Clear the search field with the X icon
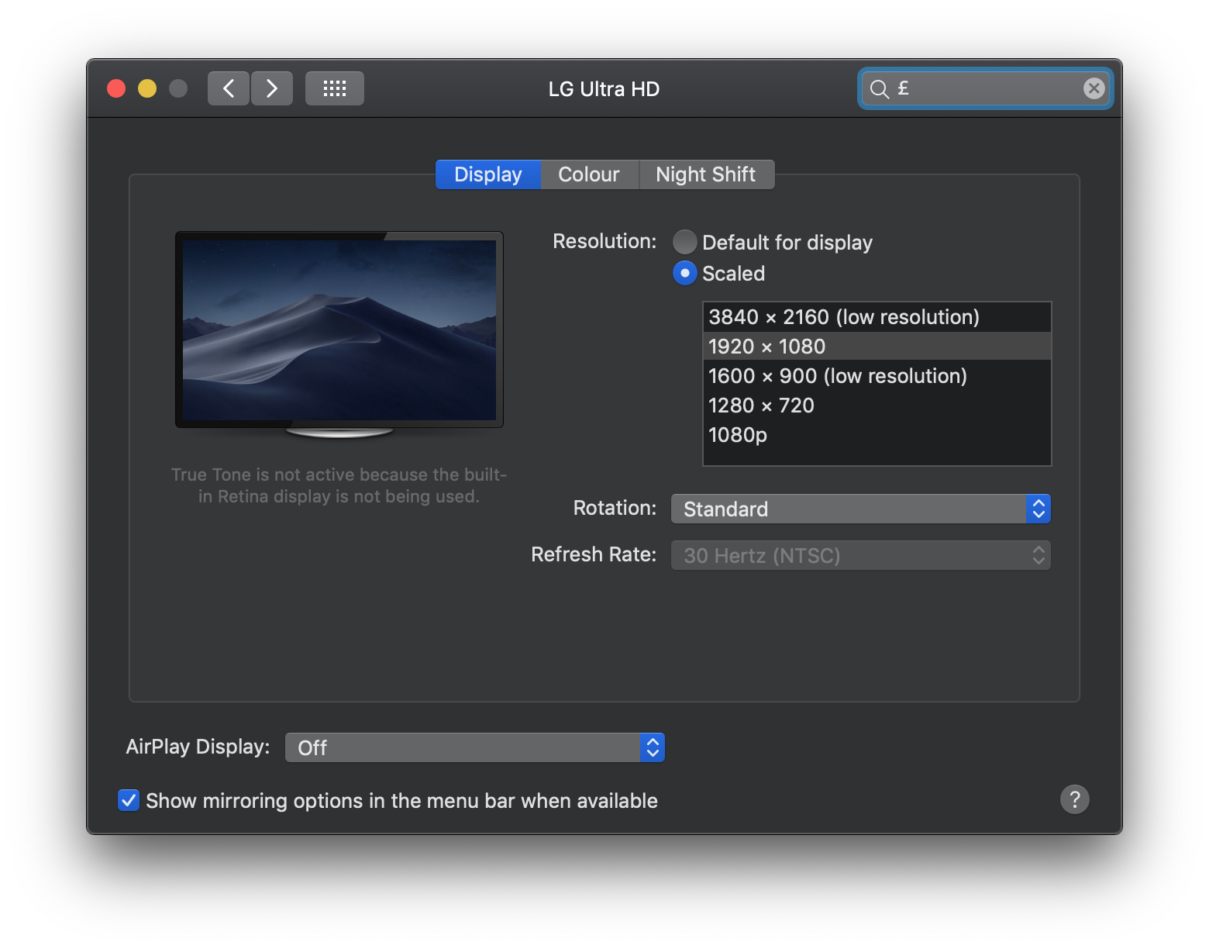The height and width of the screenshot is (949, 1209). click(x=1094, y=88)
